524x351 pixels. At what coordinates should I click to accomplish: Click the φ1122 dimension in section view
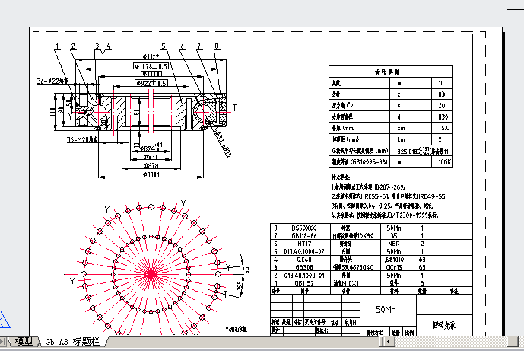pos(151,56)
